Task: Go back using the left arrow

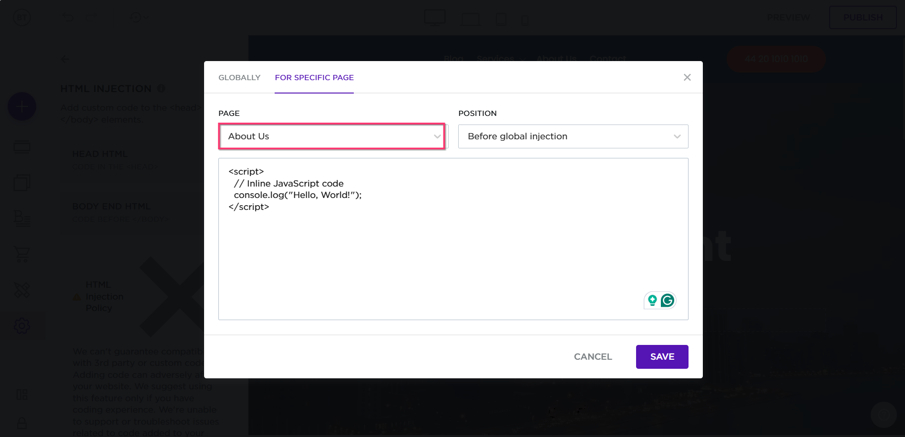Action: [x=65, y=59]
